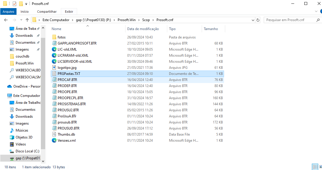
Task: Select the GAPPLANOPROSOFT.BTR file icon
Action: (54, 43)
